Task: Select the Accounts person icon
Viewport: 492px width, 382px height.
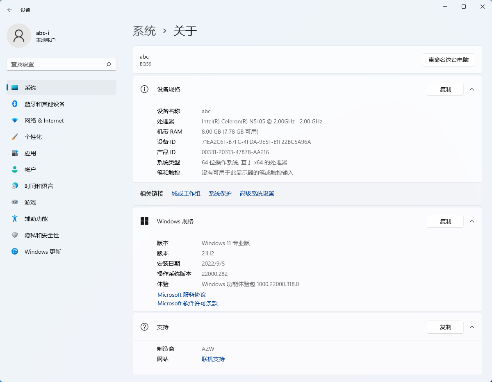Action: point(15,170)
